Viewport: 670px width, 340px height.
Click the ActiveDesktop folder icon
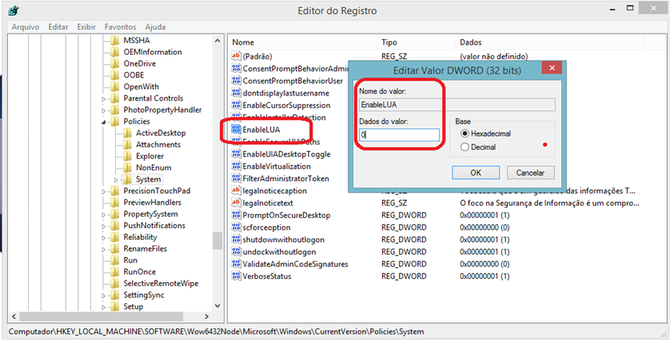pyautogui.click(x=127, y=133)
